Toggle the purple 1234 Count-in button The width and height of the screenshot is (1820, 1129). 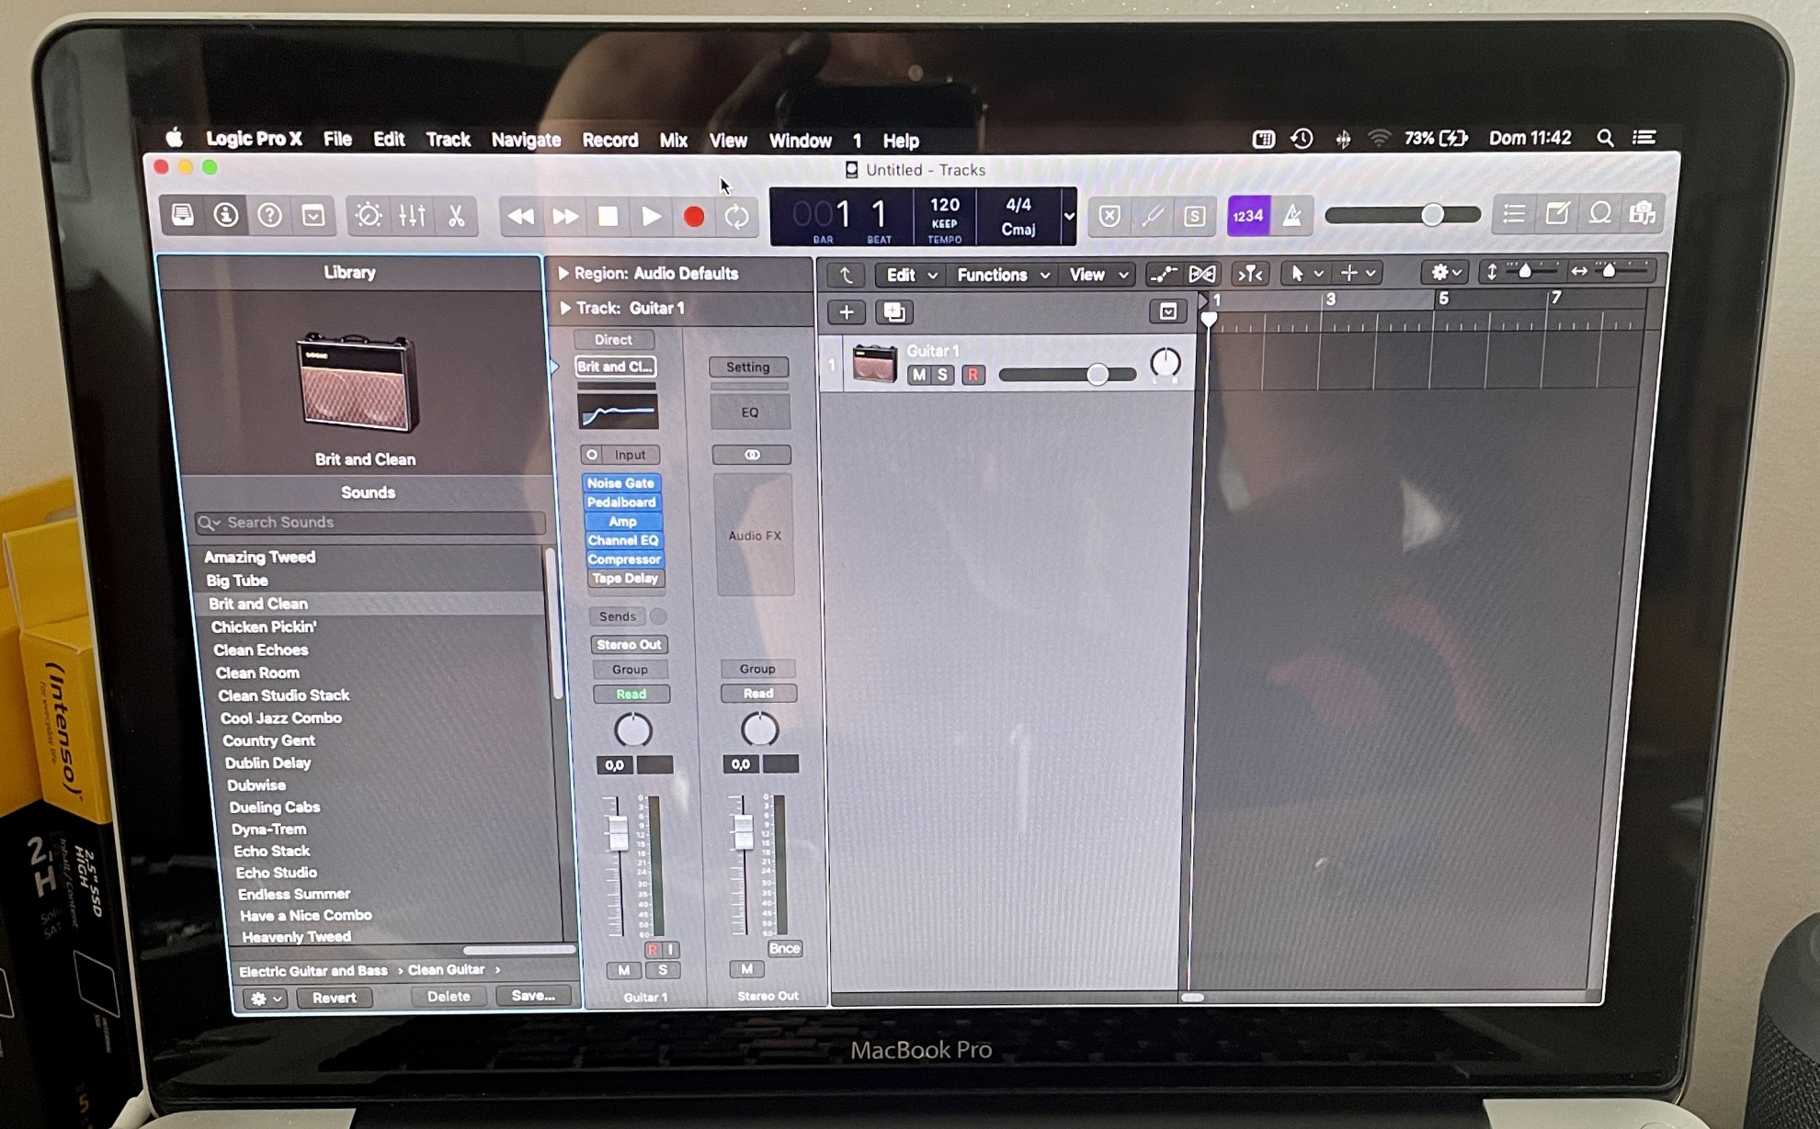(x=1248, y=216)
